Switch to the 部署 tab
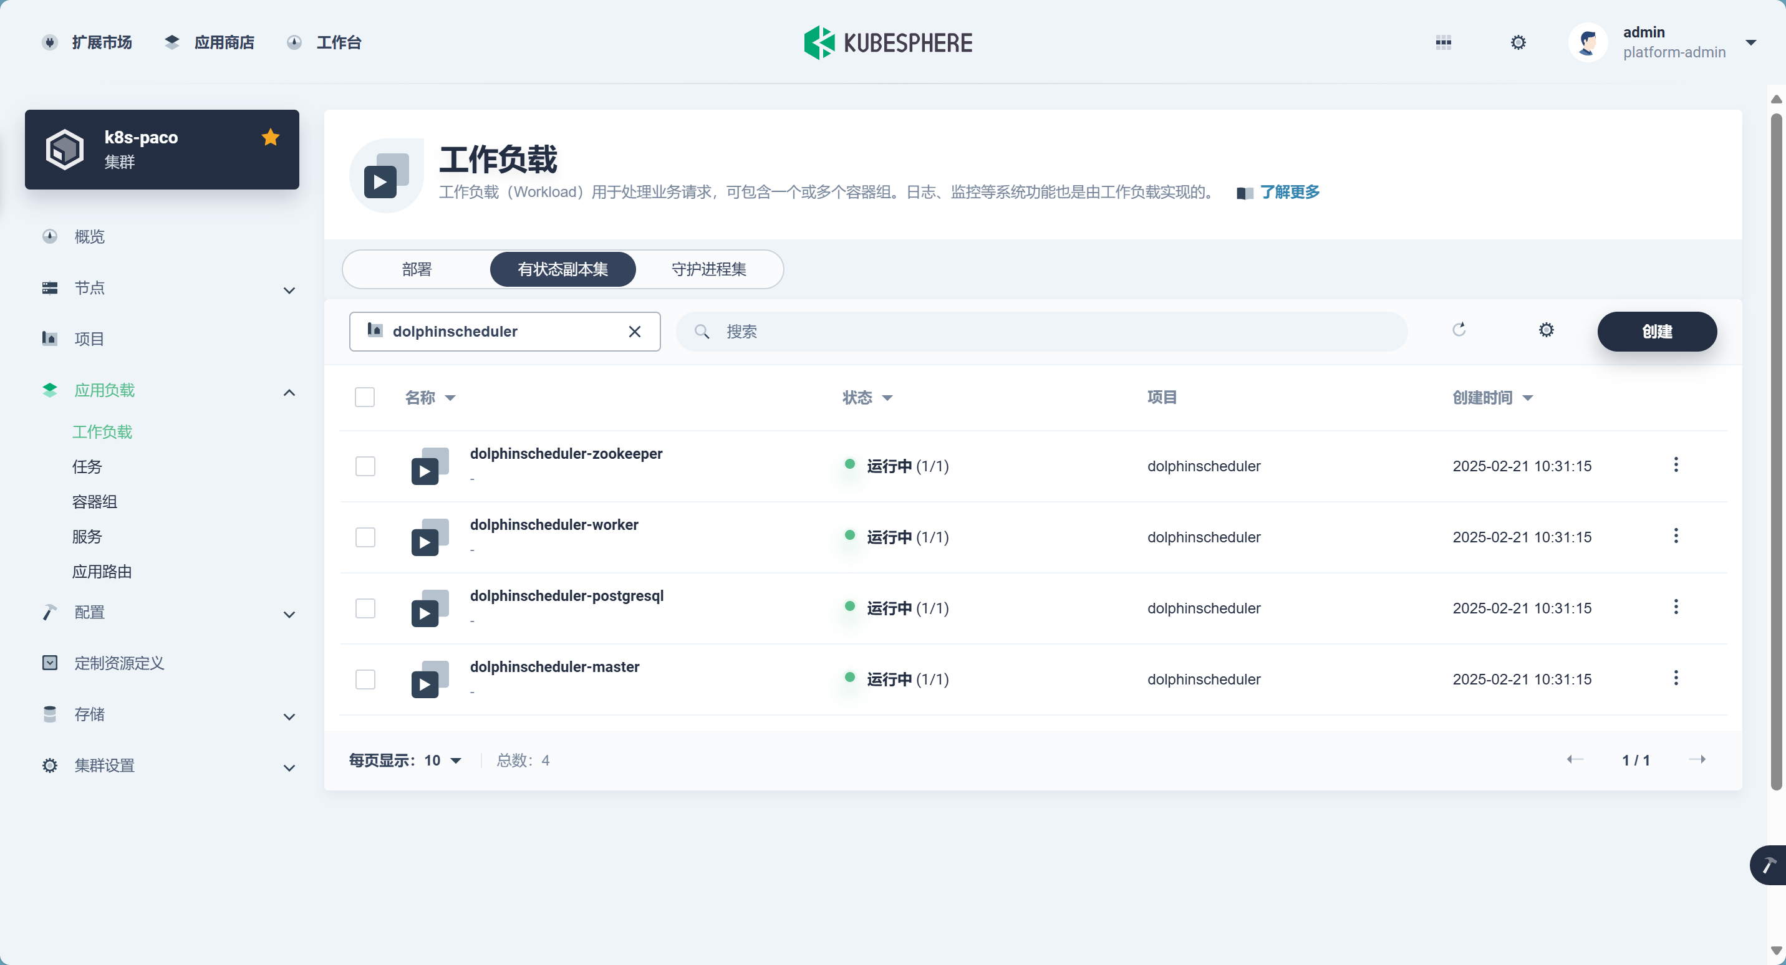 [417, 269]
